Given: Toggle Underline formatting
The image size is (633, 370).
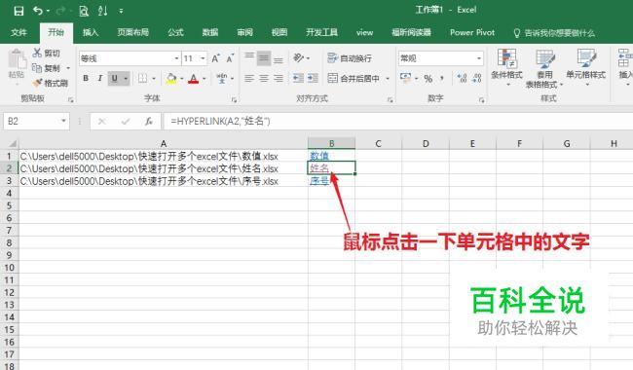Looking at the screenshot, I should click(x=115, y=78).
